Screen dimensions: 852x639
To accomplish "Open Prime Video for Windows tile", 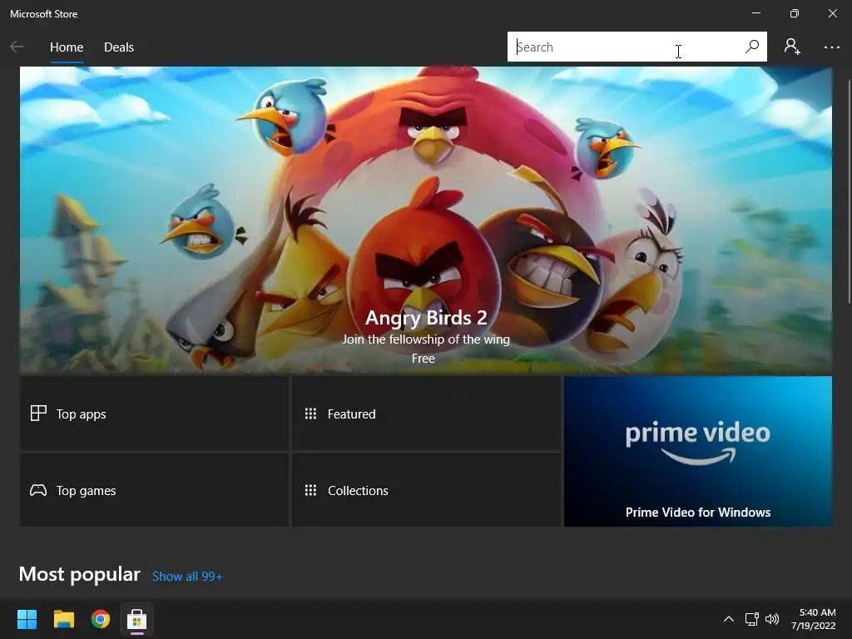I will click(698, 452).
